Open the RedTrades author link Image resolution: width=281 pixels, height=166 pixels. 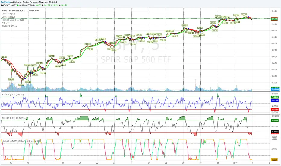(x=5, y=2)
